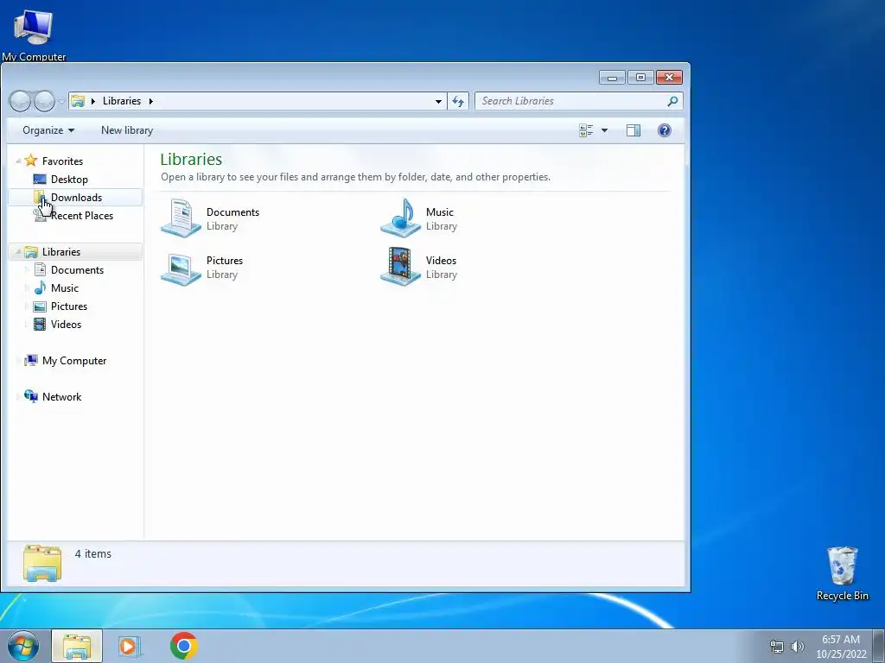Click the Libraries icon in details pane
The height and width of the screenshot is (663, 885).
(x=42, y=563)
